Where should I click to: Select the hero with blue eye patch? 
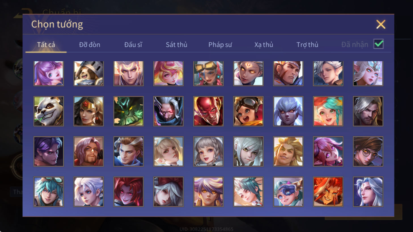pos(288,192)
